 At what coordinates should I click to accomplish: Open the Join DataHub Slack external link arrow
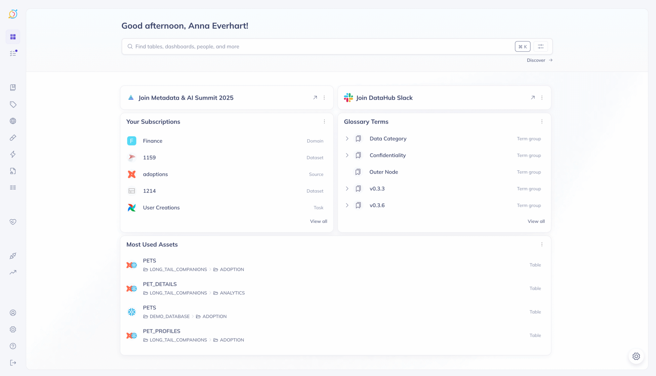click(532, 98)
